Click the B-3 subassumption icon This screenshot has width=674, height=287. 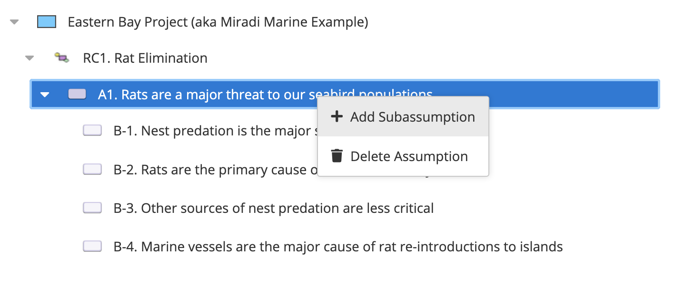tap(92, 208)
